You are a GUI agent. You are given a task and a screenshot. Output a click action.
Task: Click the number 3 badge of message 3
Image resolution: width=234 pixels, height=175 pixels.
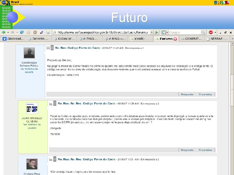click(x=55, y=104)
